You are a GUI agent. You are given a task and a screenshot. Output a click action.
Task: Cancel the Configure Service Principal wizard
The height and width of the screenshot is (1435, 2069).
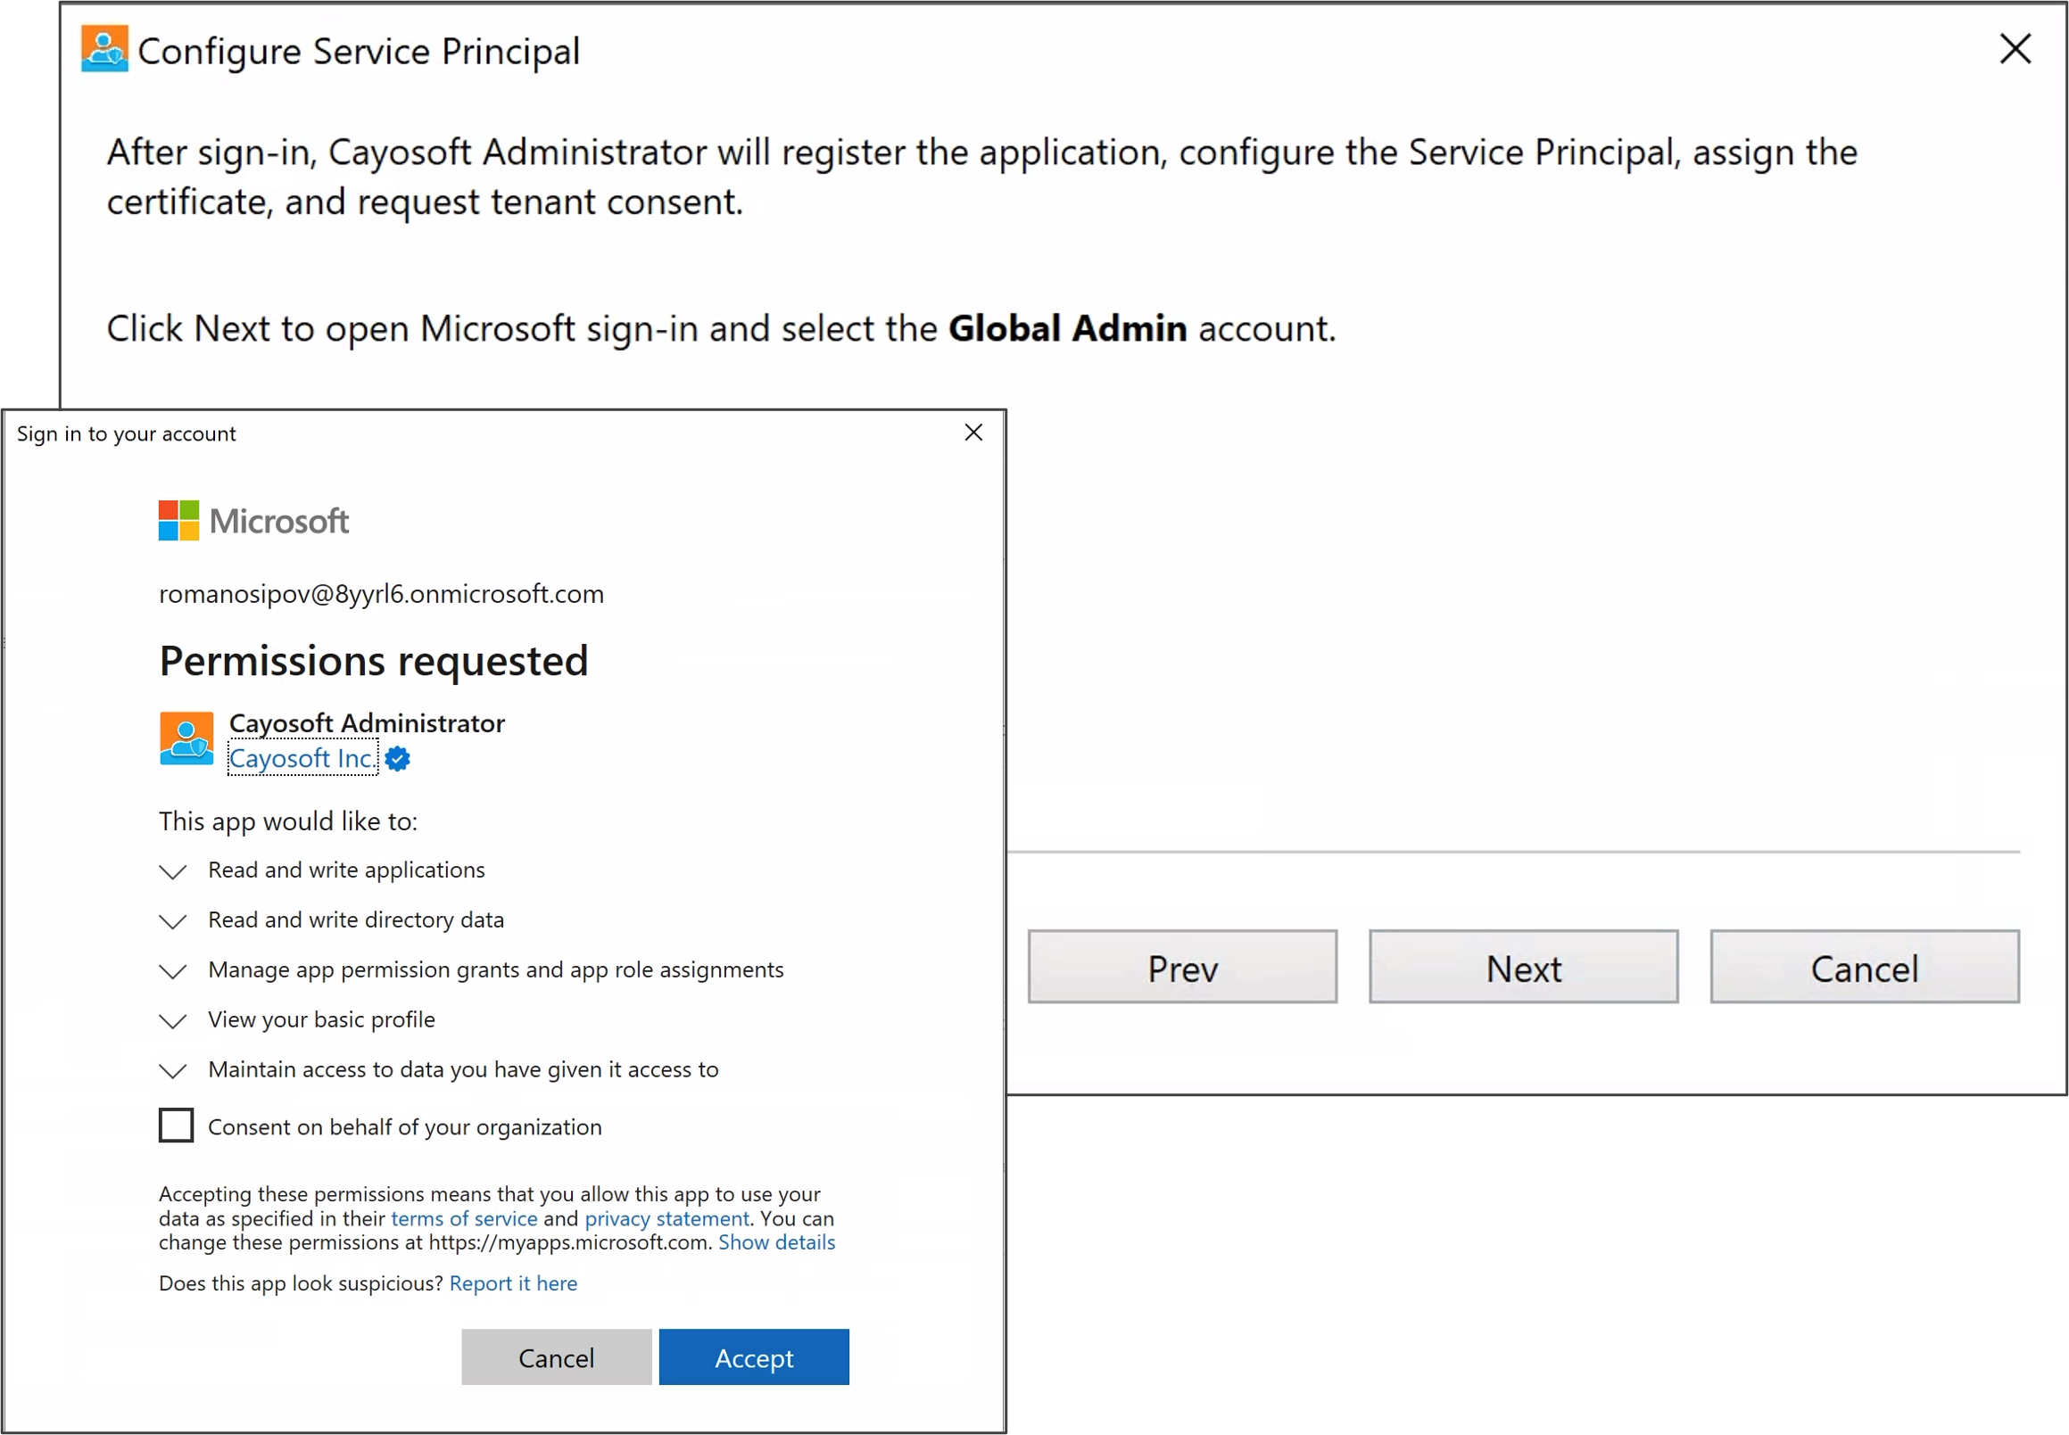(x=1864, y=967)
